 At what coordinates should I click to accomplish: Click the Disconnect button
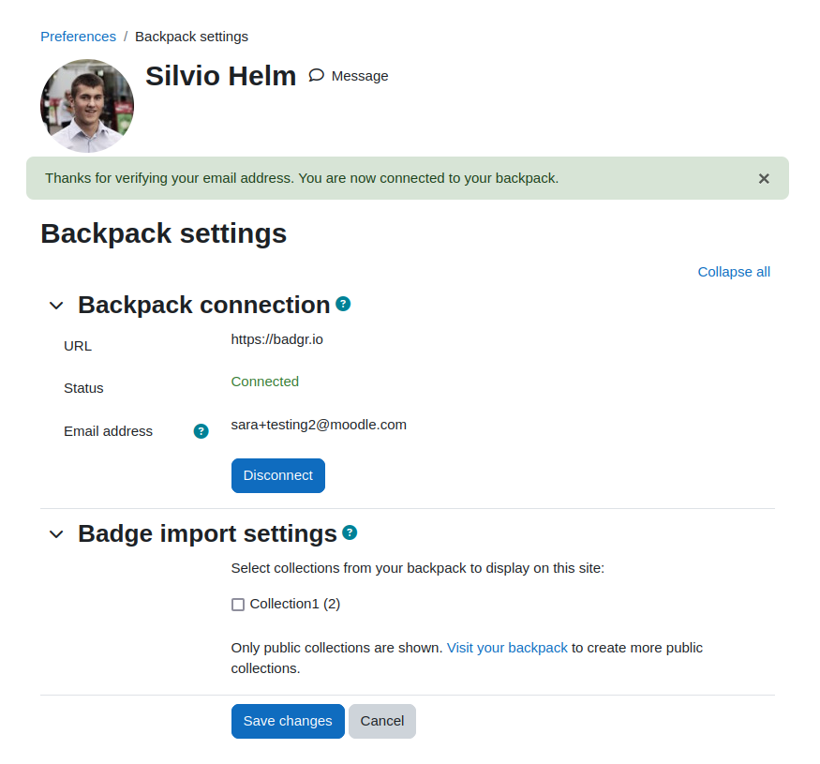pos(278,475)
